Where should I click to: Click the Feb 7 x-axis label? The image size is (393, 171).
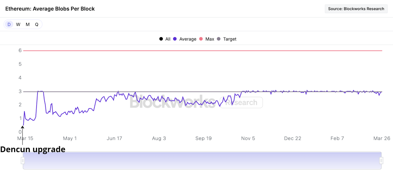tap(337, 138)
